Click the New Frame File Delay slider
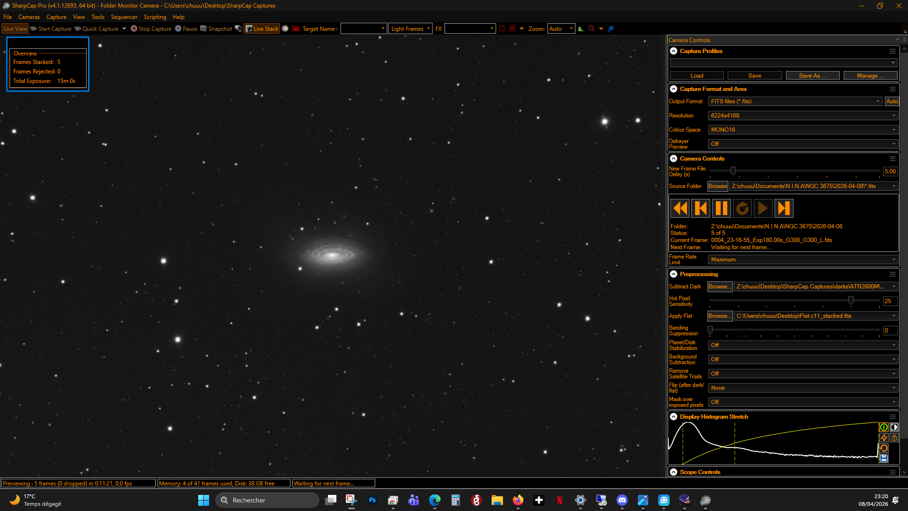Image resolution: width=908 pixels, height=511 pixels. pos(794,171)
